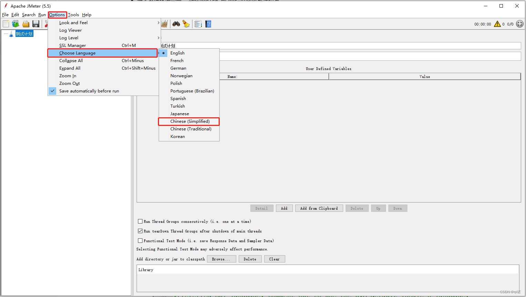Viewport: 526px width, 297px height.
Task: Switch language to Polish
Action: [189, 83]
